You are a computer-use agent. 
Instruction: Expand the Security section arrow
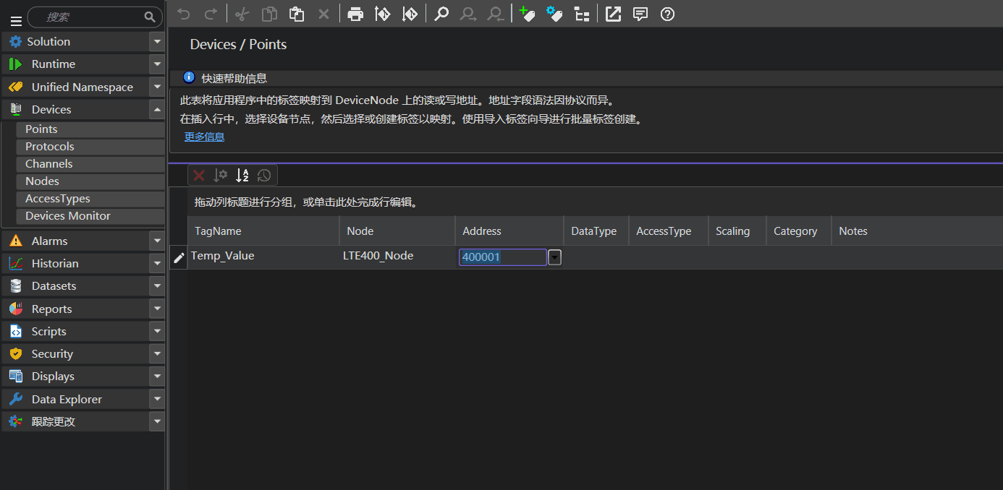click(x=157, y=353)
